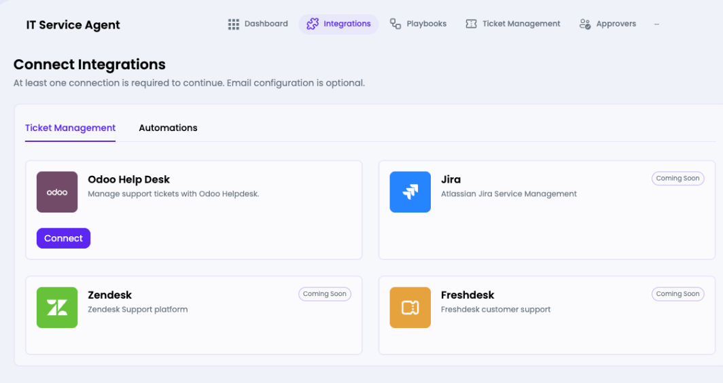Viewport: 723px width, 383px height.
Task: Click the Approvers people icon
Action: point(584,24)
